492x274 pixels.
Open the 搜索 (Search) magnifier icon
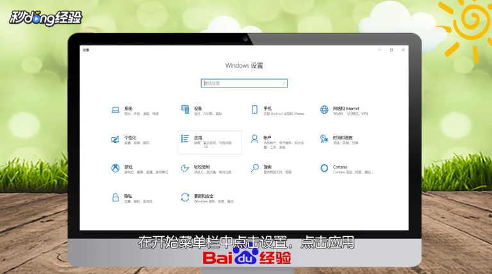pyautogui.click(x=255, y=168)
